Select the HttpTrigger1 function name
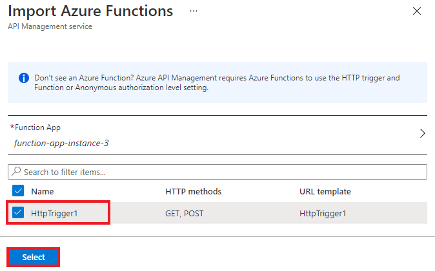The height and width of the screenshot is (271, 435). pos(54,214)
